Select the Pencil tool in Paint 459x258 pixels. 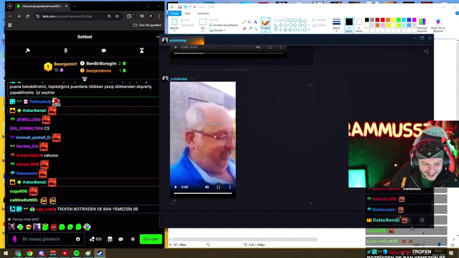coord(244,22)
